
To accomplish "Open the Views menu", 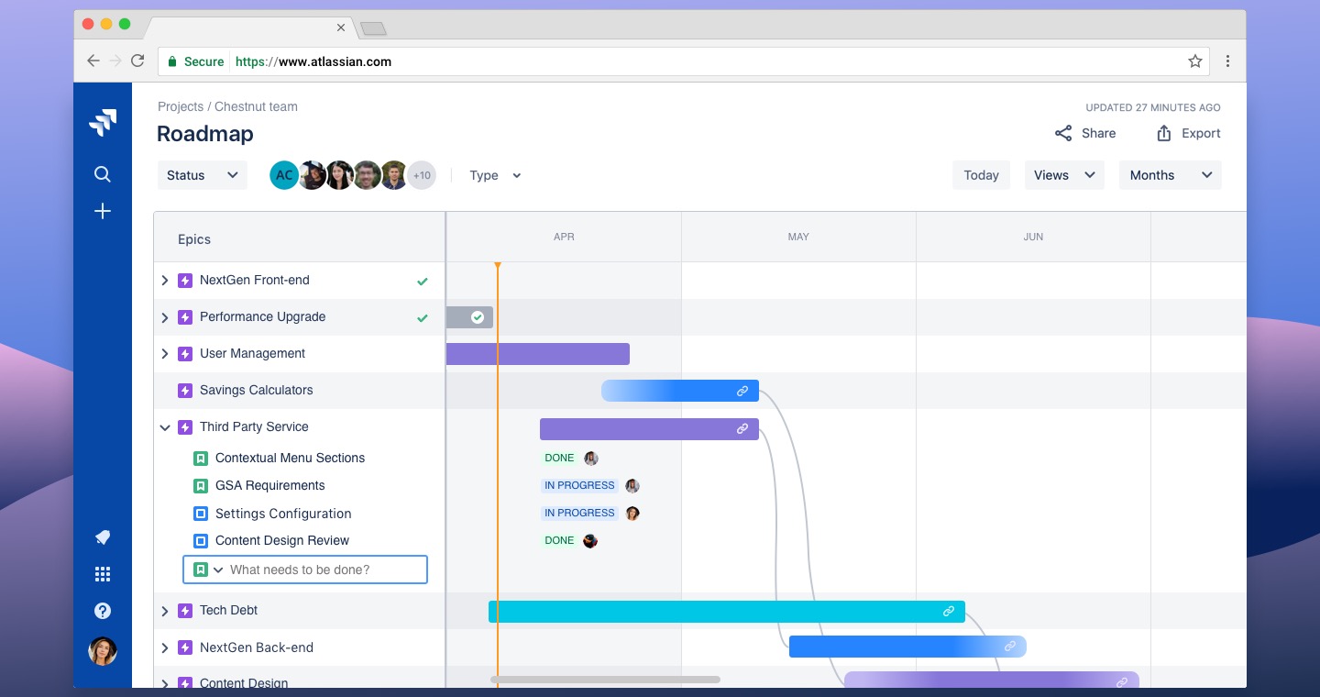I will [x=1063, y=175].
